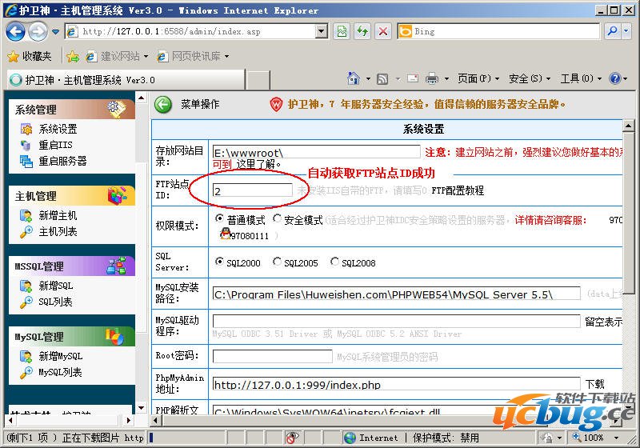Click the blue Help icon
The height and width of the screenshot is (448, 640).
tap(614, 78)
